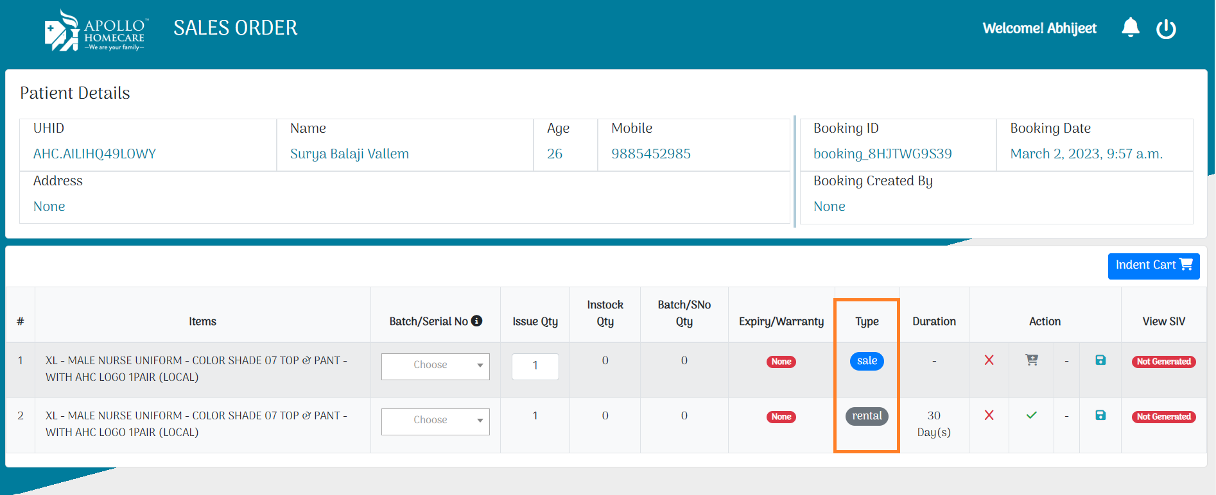Remove row 2 using red X
Viewport: 1216px width, 495px height.
click(989, 415)
